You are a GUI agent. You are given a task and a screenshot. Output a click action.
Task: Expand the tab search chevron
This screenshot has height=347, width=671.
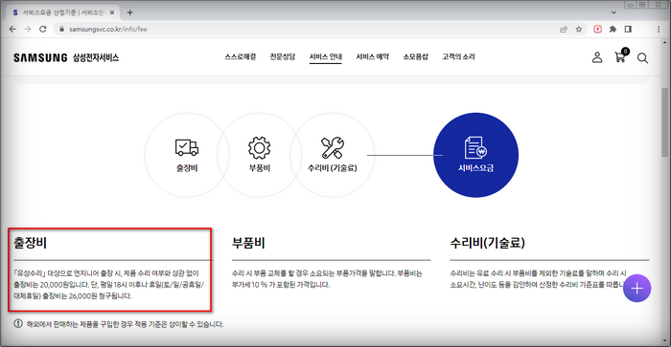[x=613, y=12]
